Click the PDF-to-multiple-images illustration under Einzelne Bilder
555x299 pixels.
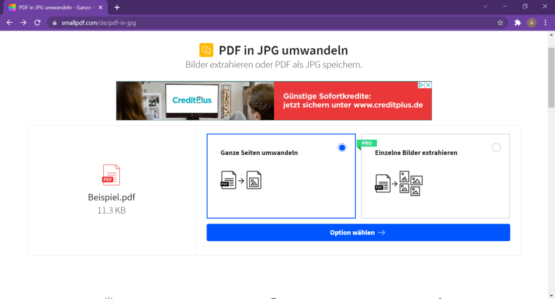pyautogui.click(x=399, y=183)
